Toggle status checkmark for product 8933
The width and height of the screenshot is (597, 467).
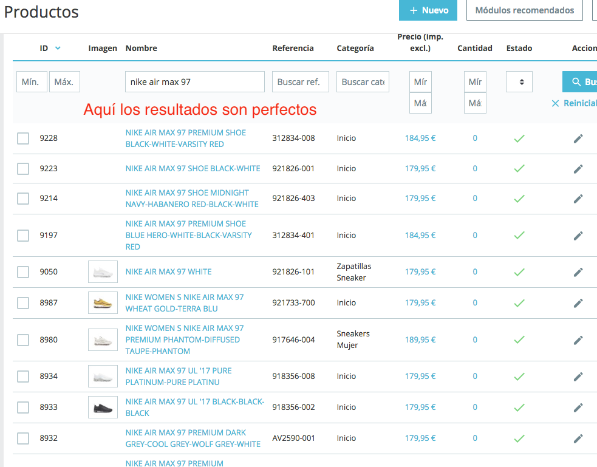click(x=519, y=407)
